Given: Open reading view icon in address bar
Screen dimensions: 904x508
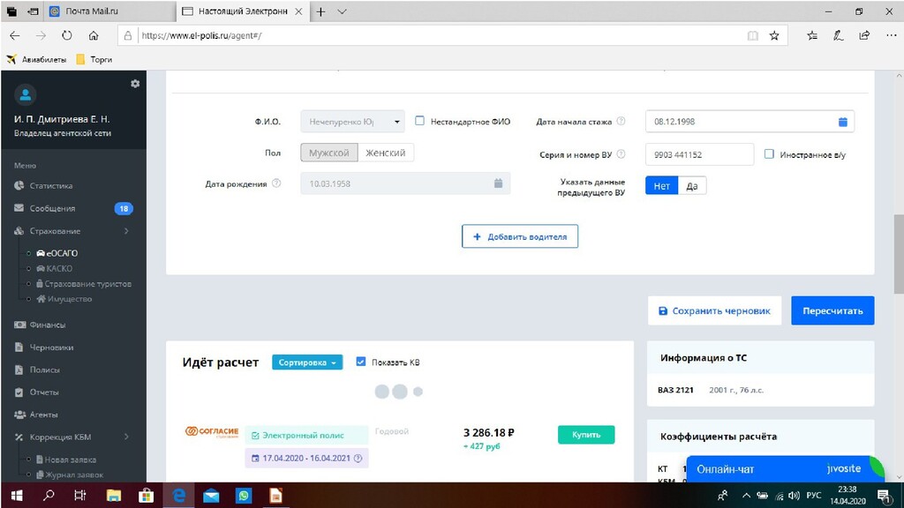Looking at the screenshot, I should click(752, 35).
